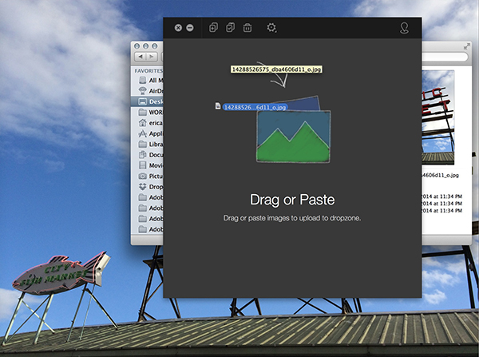Open the settings gear menu

[x=272, y=28]
